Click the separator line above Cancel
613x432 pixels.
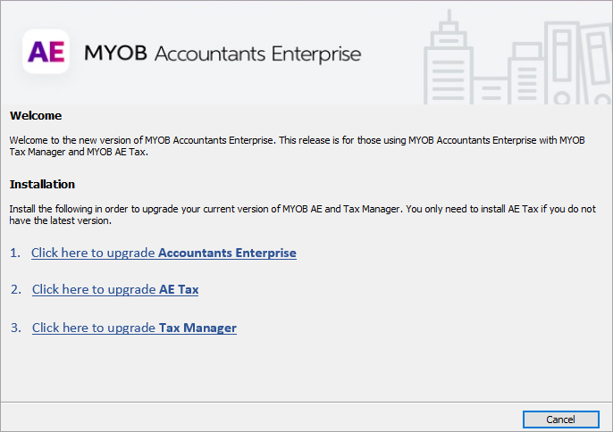[306, 402]
